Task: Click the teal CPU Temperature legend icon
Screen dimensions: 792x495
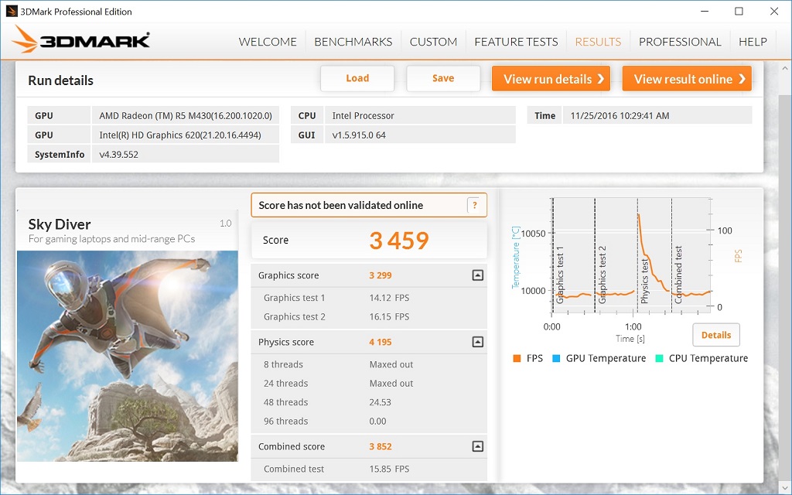Action: 660,358
